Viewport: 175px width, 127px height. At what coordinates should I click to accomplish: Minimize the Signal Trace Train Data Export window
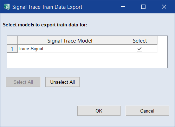123,7
